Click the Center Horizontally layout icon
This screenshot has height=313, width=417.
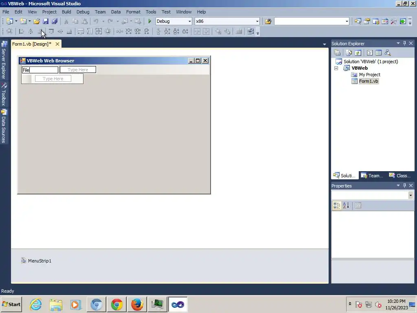coord(197,31)
